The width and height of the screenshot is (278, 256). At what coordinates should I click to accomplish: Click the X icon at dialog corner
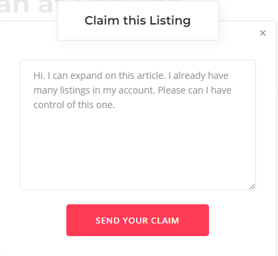click(x=263, y=33)
